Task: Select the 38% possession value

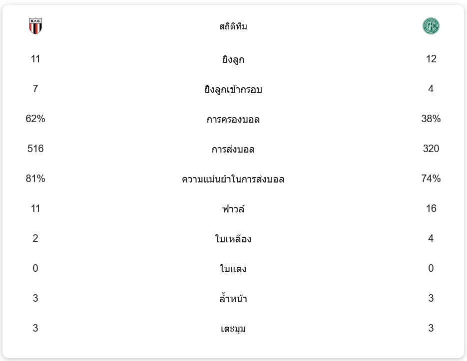Action: click(x=431, y=119)
